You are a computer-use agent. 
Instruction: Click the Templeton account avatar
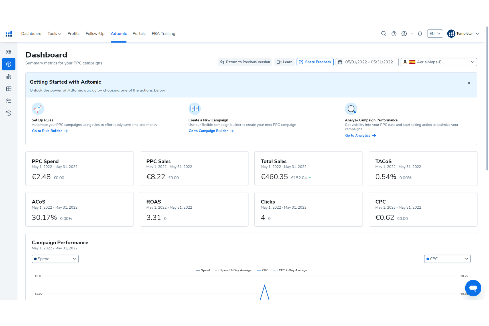451,34
